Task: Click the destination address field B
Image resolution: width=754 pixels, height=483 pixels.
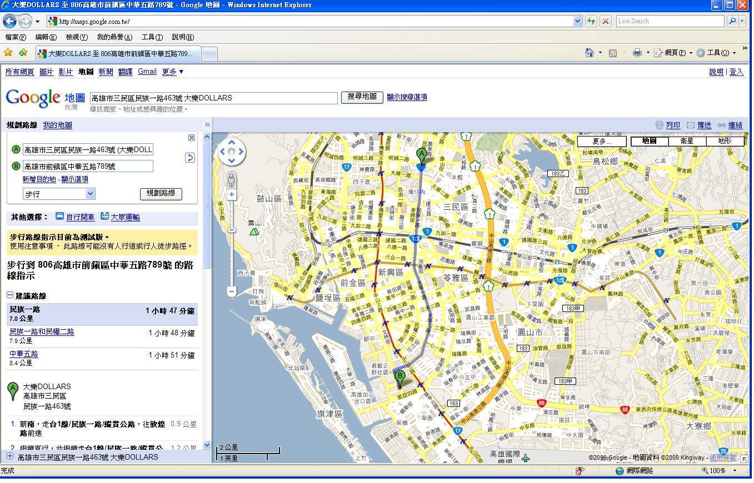Action: [88, 167]
